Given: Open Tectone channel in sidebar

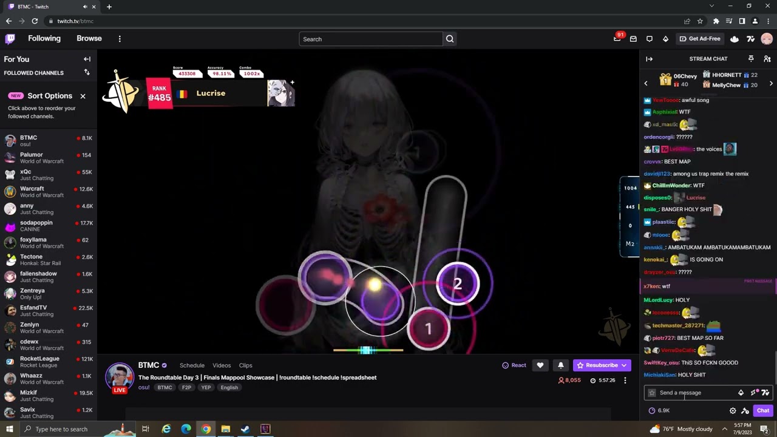Looking at the screenshot, I should [49, 260].
